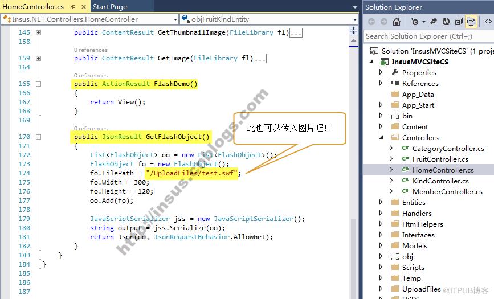The height and width of the screenshot is (299, 494).
Task: Collapse the InsusMVCSiteCS project node
Action: 371,62
